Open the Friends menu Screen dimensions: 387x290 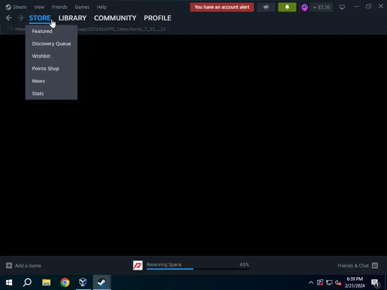[x=59, y=7]
